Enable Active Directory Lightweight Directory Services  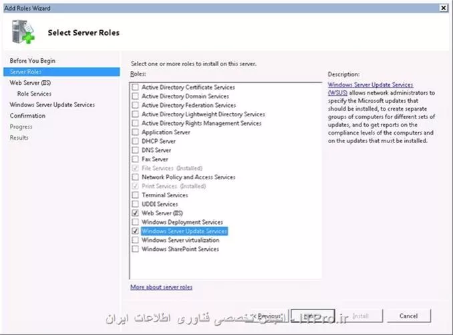[135, 114]
